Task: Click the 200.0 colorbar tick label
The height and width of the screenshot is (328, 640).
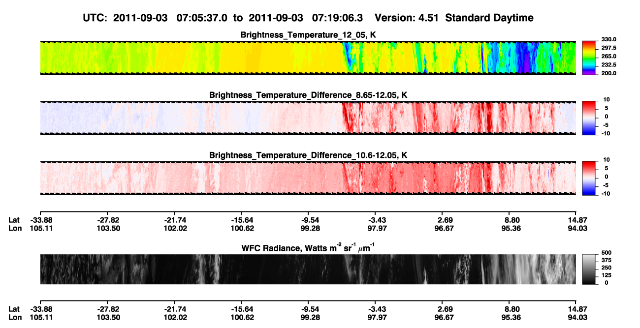Action: pyautogui.click(x=609, y=73)
